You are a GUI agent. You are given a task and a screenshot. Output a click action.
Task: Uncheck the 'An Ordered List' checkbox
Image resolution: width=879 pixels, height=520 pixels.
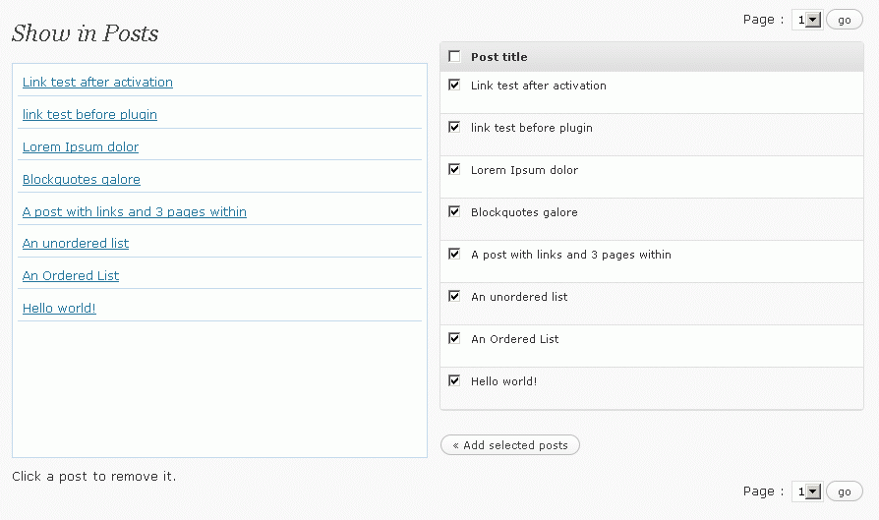pyautogui.click(x=454, y=338)
